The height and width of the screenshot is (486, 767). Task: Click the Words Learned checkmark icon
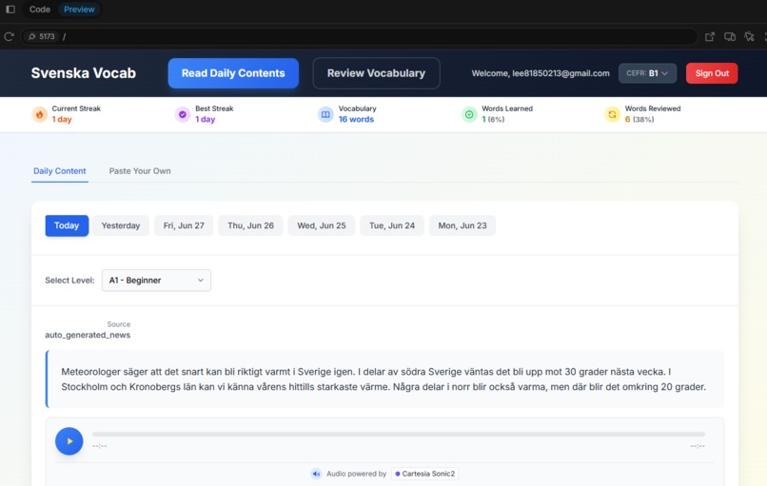point(469,114)
